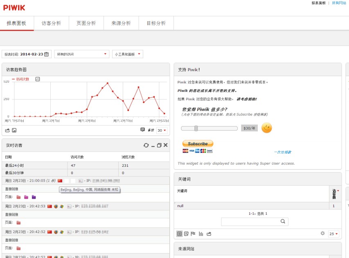Change the keywords row limit dropdown showing 25
Viewport: 349px width, 258px height.
333,234
